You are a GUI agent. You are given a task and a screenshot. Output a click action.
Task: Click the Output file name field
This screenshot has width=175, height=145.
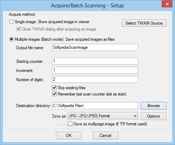click(x=95, y=47)
